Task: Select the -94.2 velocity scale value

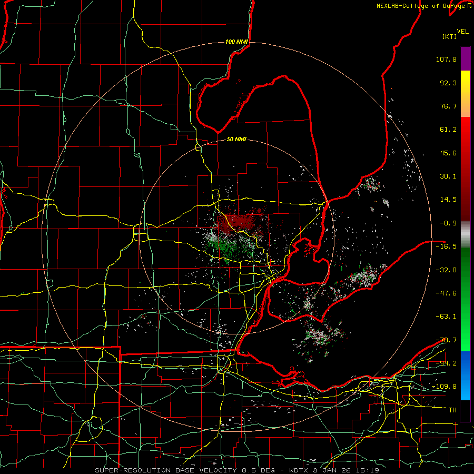Action: 446,363
